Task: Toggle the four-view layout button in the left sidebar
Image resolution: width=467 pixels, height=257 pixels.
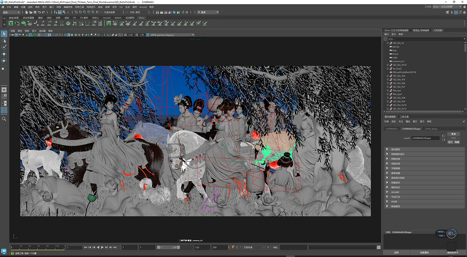Action: coord(4,96)
